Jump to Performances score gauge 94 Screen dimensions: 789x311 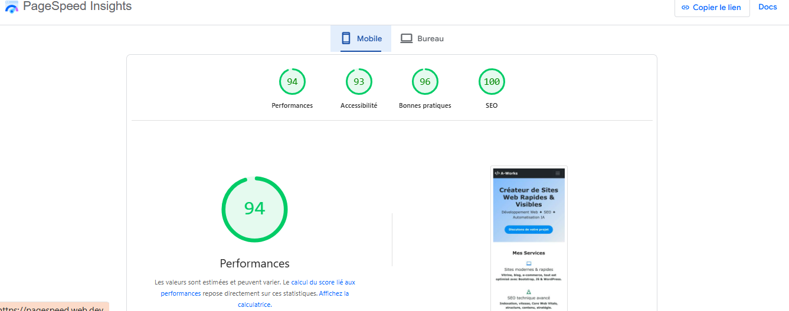(x=292, y=82)
